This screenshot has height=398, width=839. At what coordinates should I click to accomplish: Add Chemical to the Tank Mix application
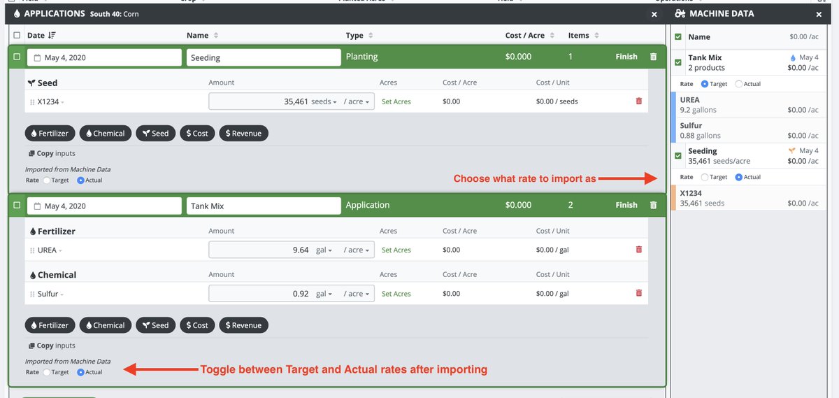pyautogui.click(x=105, y=325)
